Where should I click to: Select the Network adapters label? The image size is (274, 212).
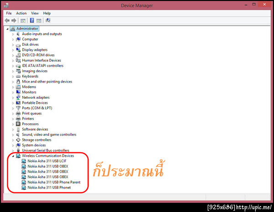[x=36, y=97]
